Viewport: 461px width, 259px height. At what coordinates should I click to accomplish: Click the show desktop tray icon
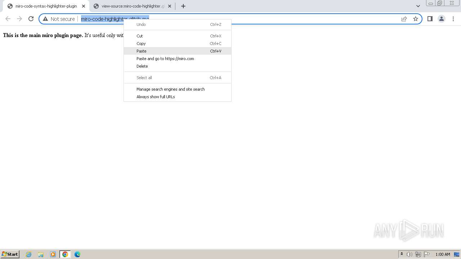point(457,254)
